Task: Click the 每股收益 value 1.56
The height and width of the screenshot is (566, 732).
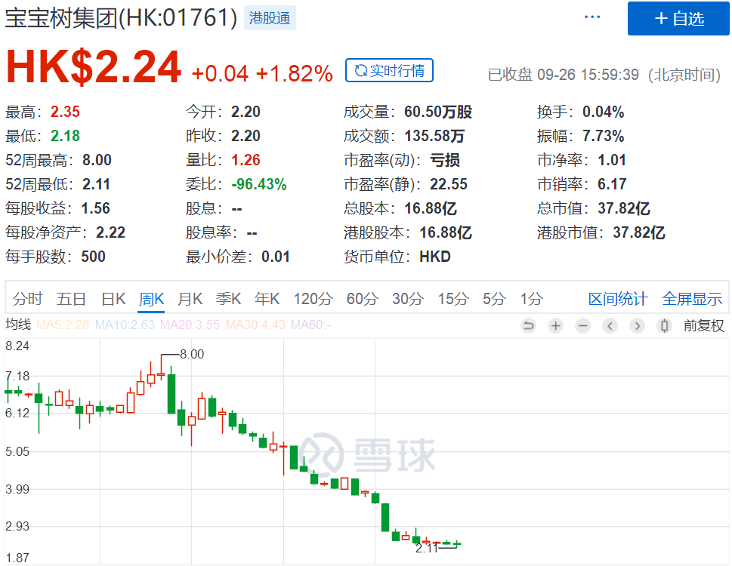Action: coord(95,208)
